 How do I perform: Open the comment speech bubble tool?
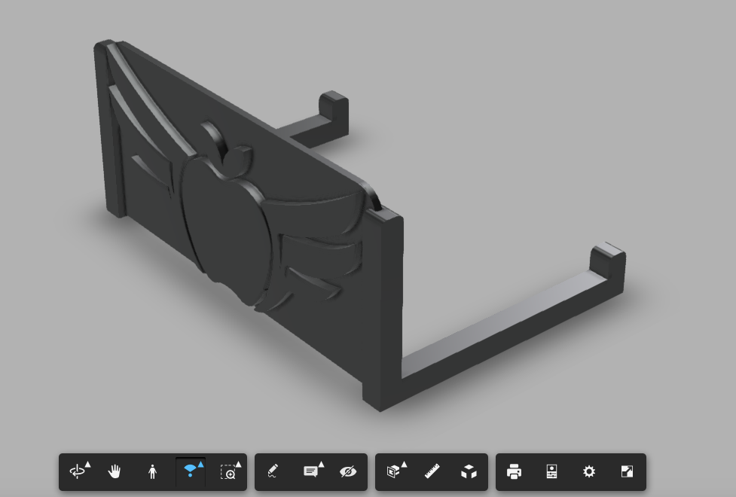coord(312,471)
